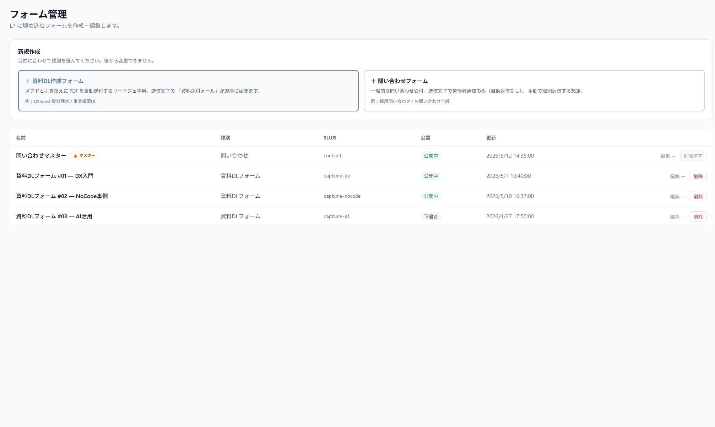Click 公開中 badge in capture-nocode row
Viewport: 715px width, 427px height.
431,196
